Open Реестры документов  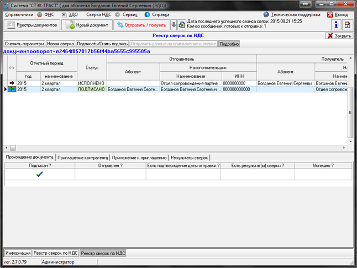pos(32,25)
